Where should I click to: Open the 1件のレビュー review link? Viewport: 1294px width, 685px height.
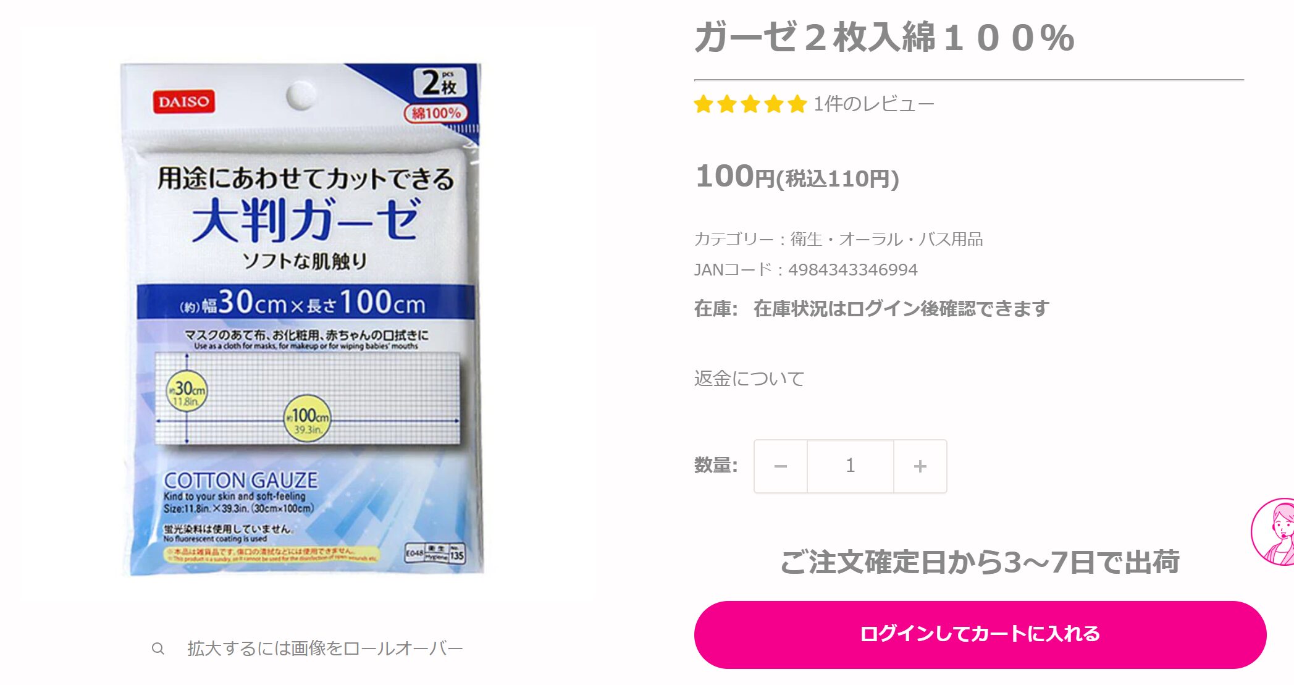pyautogui.click(x=874, y=104)
